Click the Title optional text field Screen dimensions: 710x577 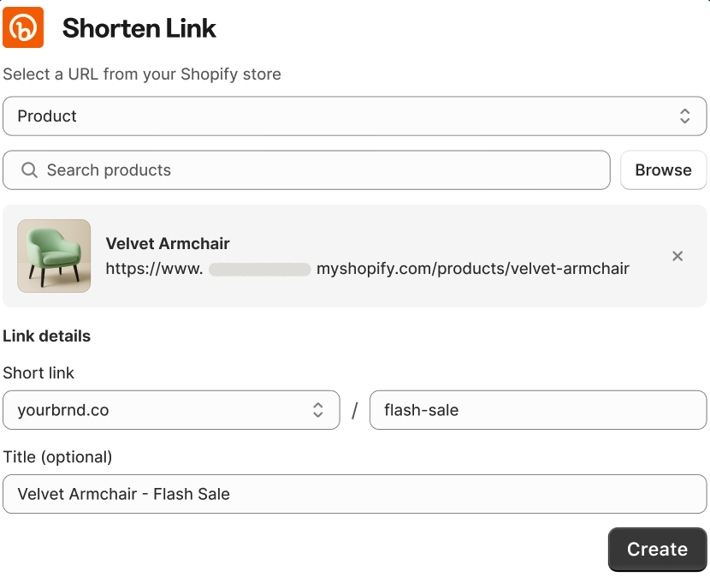(355, 494)
